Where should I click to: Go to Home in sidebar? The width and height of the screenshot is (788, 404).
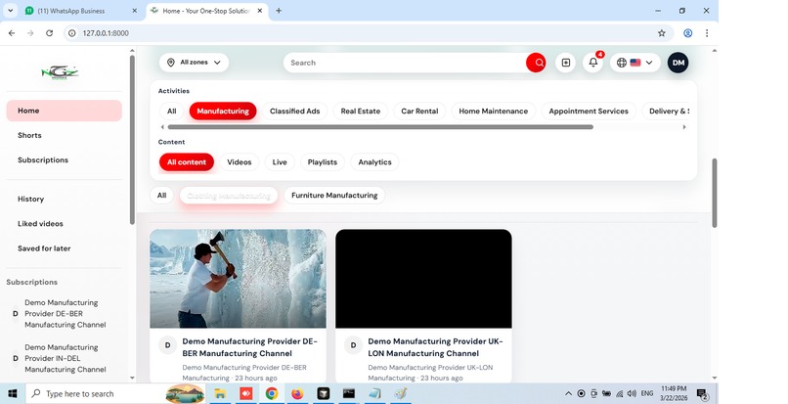pos(64,111)
